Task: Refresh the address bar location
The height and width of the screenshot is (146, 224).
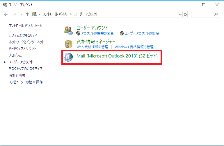Action: (x=185, y=14)
